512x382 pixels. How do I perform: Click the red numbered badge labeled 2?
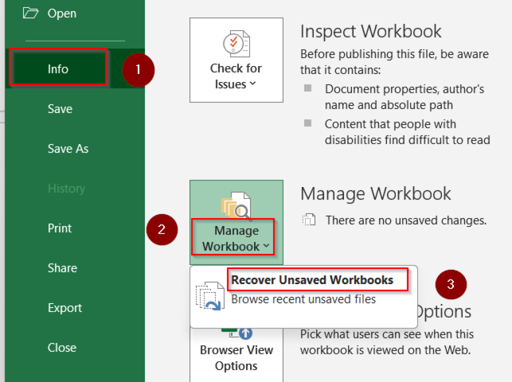point(162,229)
